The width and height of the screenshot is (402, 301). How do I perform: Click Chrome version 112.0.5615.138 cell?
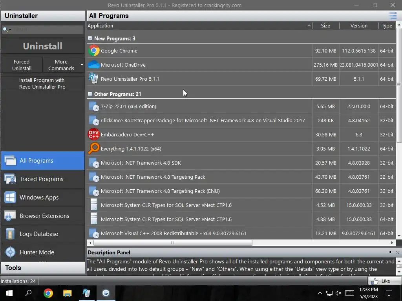(359, 51)
